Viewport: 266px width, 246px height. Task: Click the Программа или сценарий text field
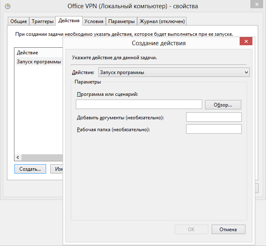click(139, 104)
